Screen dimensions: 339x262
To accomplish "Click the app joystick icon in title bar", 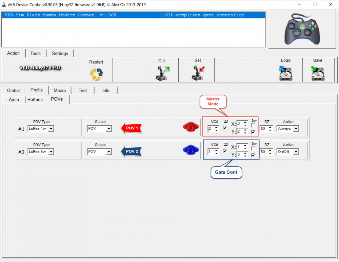I will pos(4,4).
